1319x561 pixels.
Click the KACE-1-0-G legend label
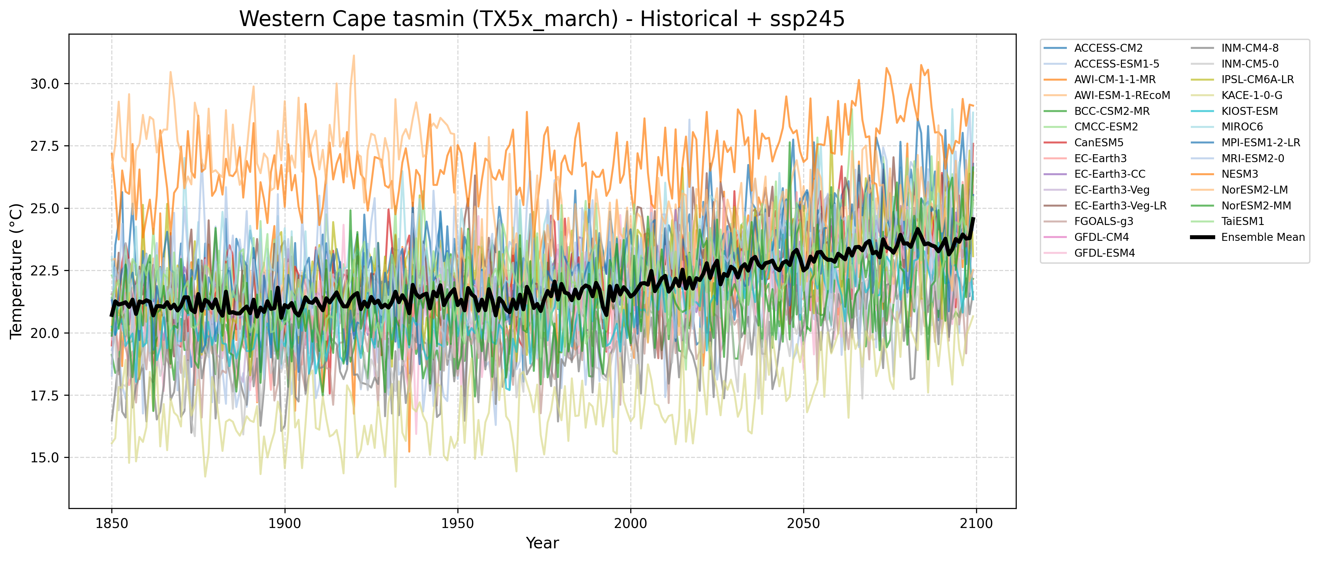(1251, 96)
